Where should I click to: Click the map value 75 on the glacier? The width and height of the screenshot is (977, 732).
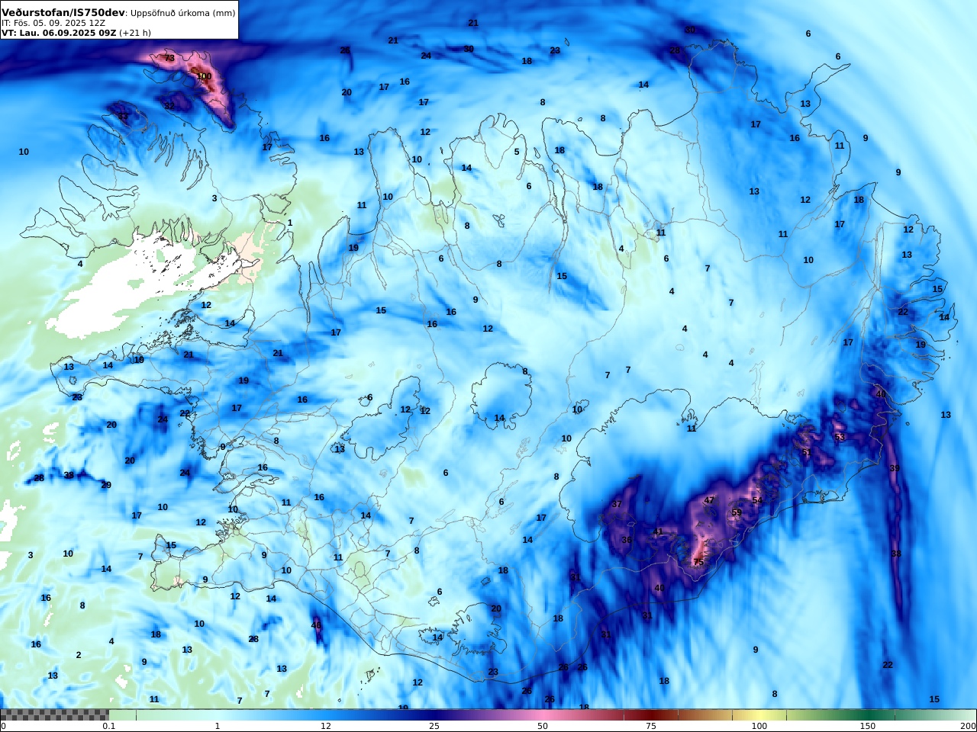click(x=698, y=562)
